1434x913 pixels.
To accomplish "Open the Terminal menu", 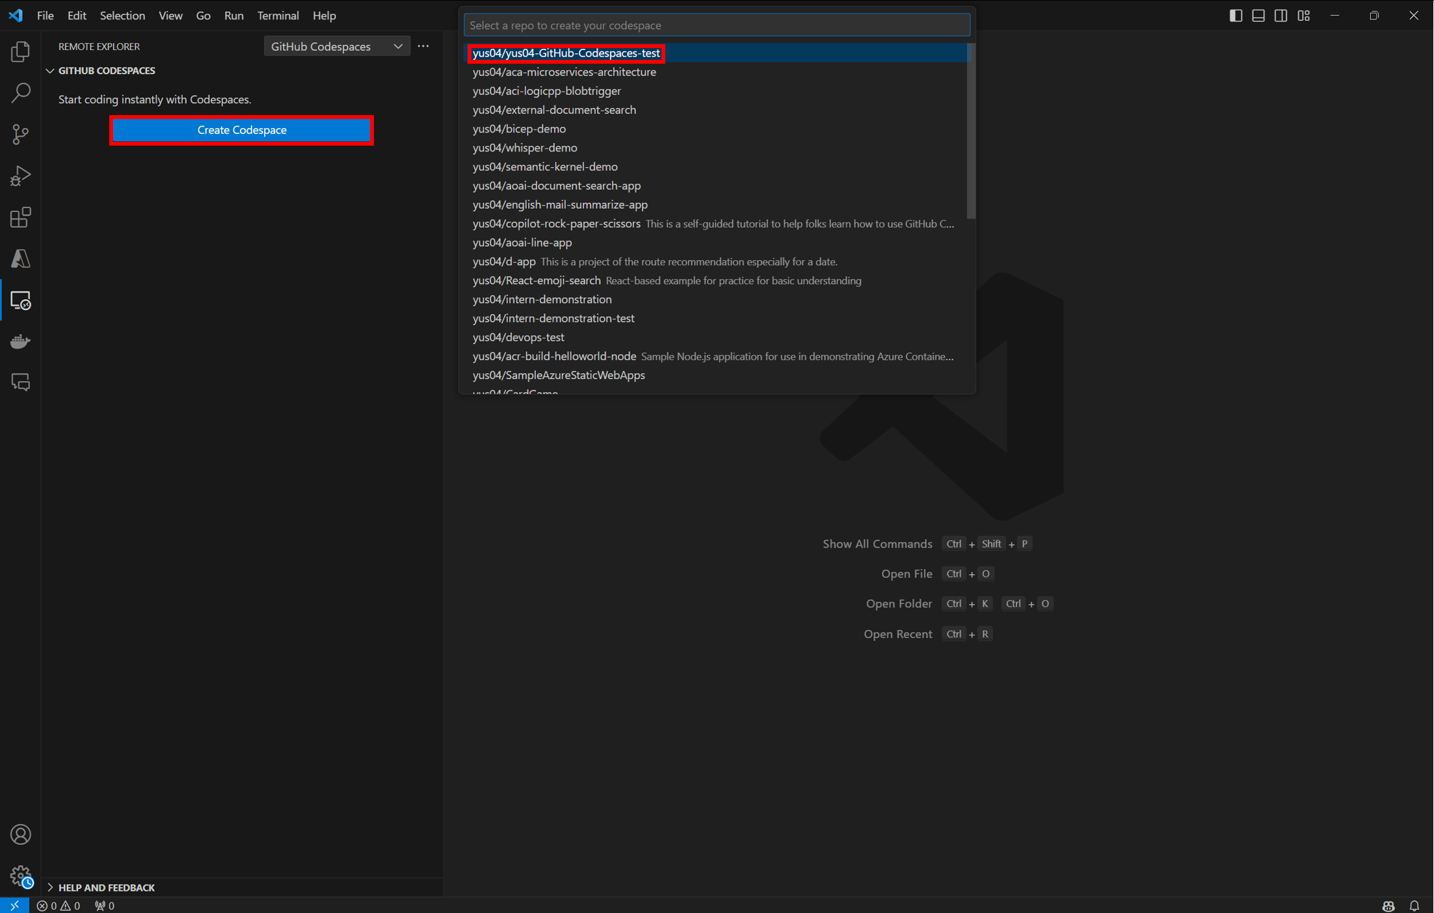I will point(278,16).
